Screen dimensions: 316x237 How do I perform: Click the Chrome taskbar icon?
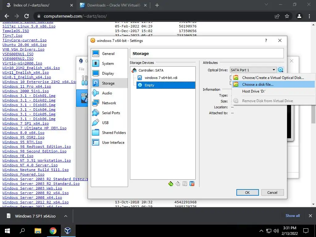(x=53, y=231)
